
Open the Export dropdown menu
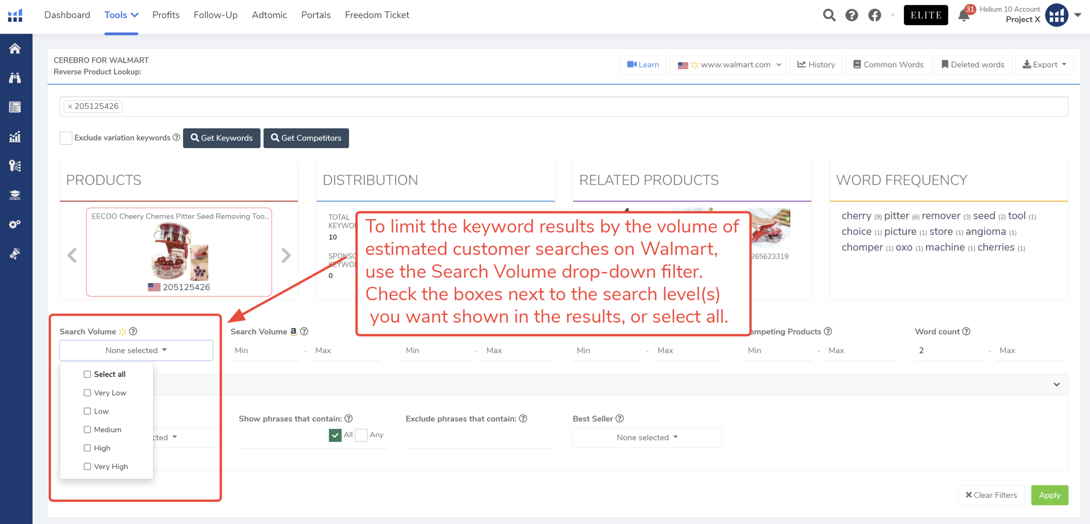point(1044,65)
